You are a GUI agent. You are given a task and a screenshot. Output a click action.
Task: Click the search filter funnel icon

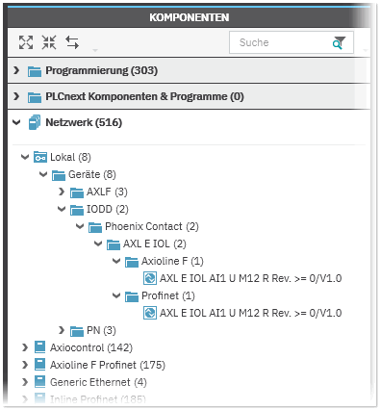[339, 42]
